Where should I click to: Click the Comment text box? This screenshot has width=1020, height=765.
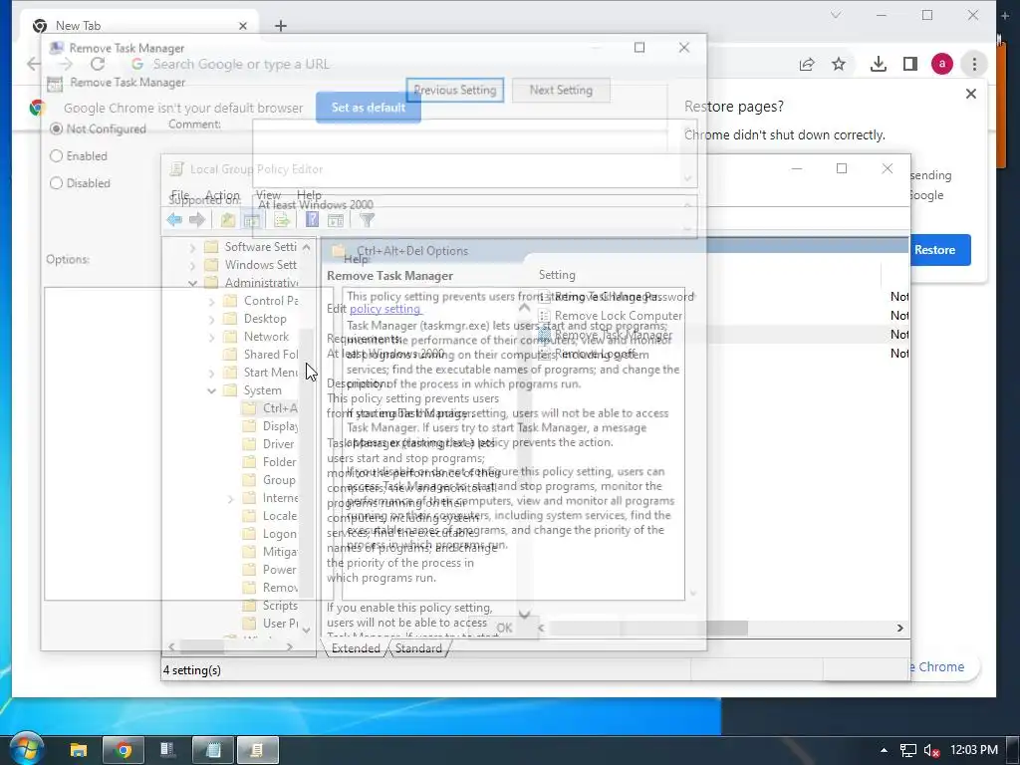pos(474,152)
